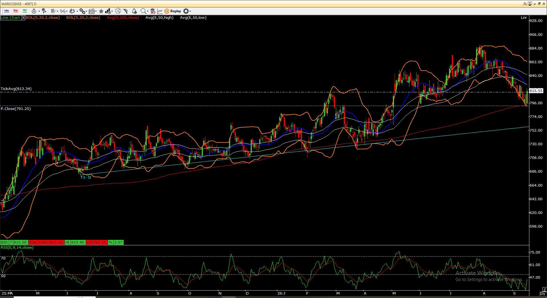Image resolution: width=547 pixels, height=298 pixels.
Task: Expand bar chart clock dropdown arrow
Action: [x=112, y=11]
